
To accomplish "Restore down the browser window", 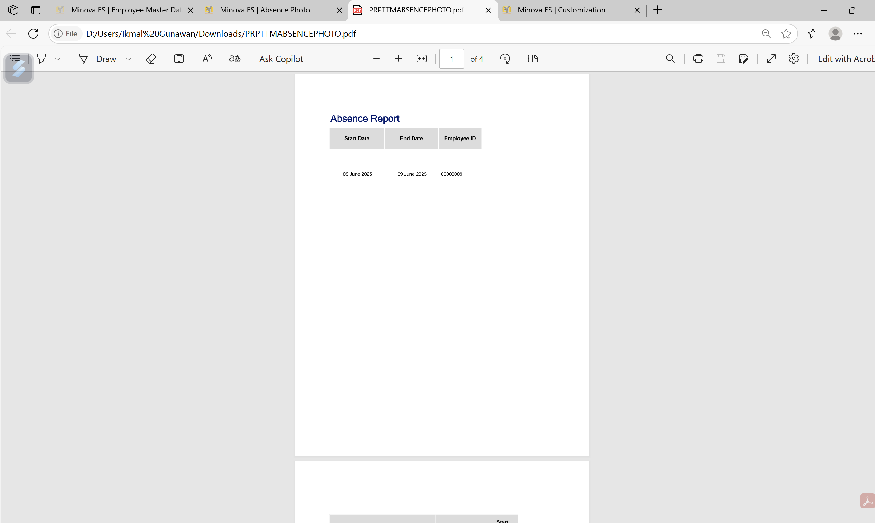I will (x=852, y=10).
